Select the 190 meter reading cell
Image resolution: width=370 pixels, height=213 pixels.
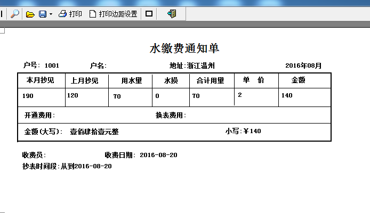(x=28, y=96)
